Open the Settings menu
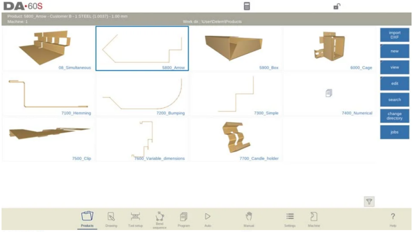 290,219
